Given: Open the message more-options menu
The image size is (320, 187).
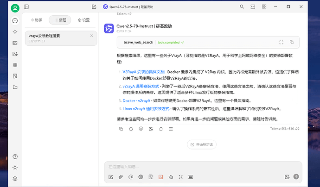Looking at the screenshot, I should coord(171,129).
